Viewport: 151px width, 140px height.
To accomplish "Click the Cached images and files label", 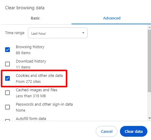I will click(x=36, y=90).
